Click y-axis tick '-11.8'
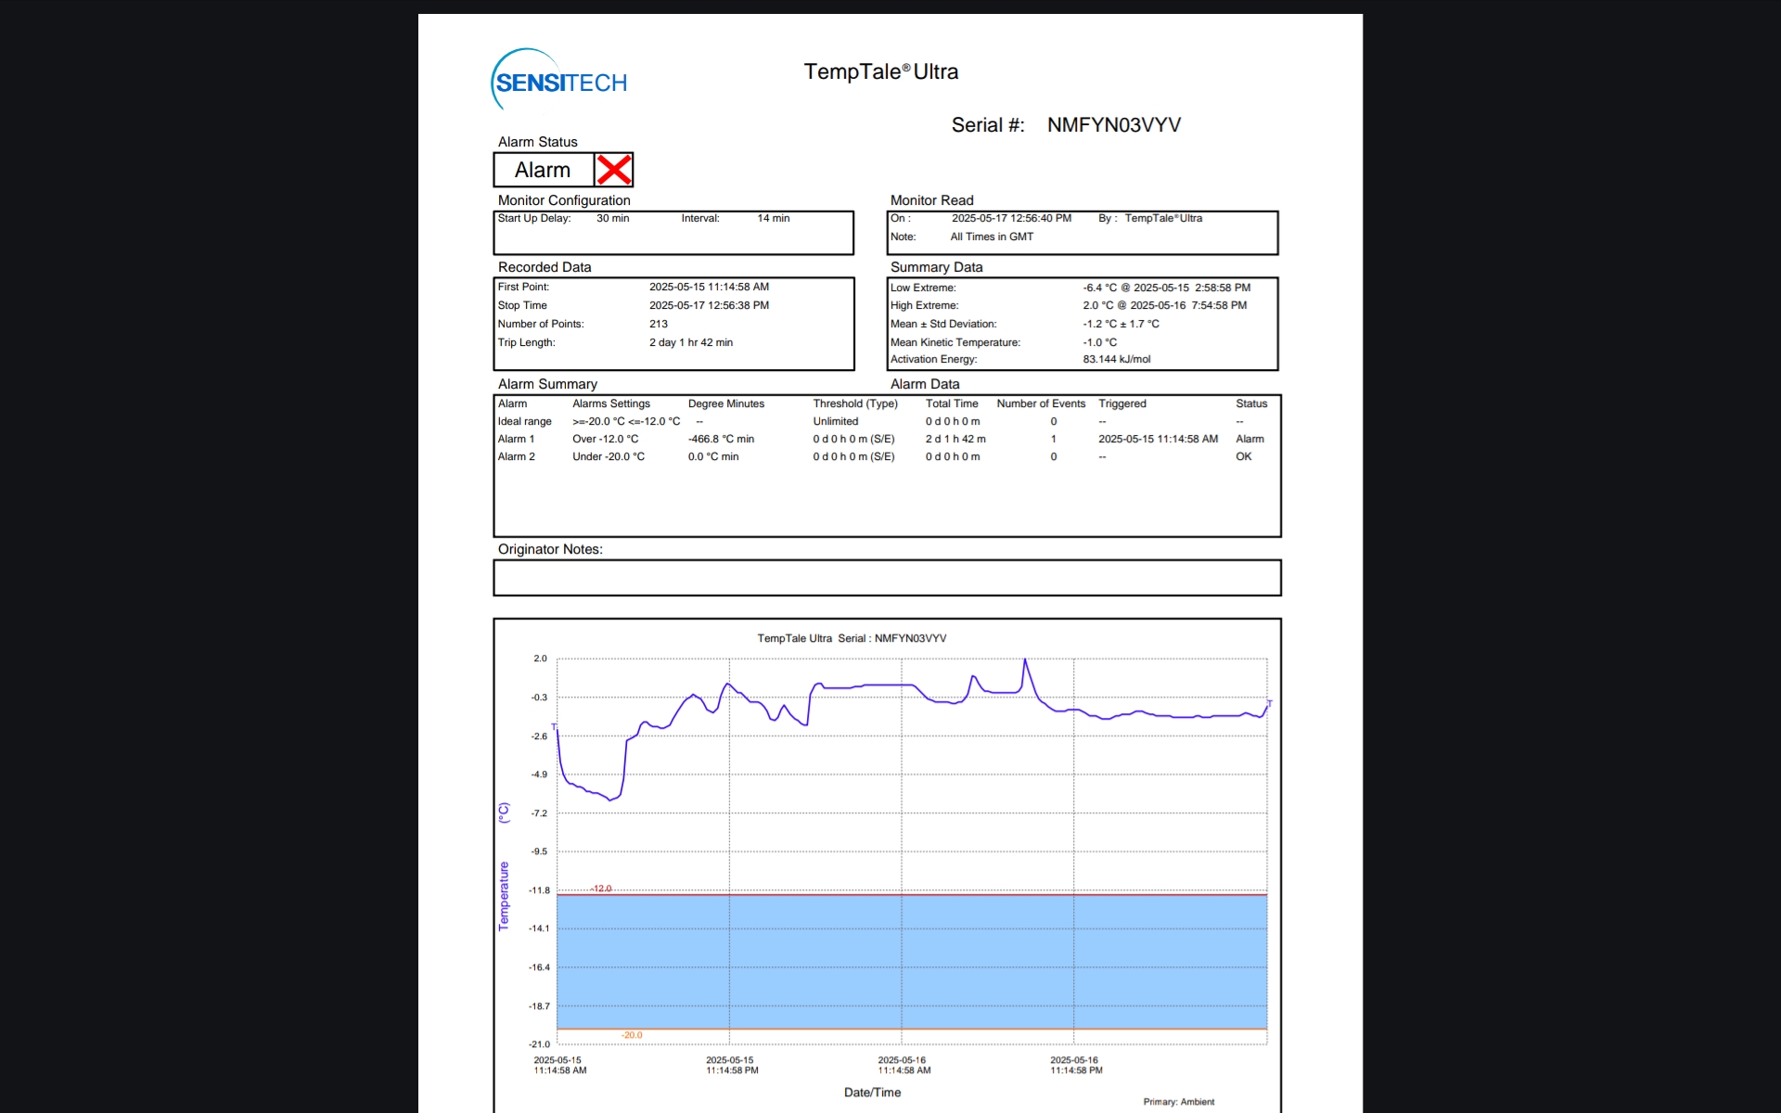The width and height of the screenshot is (1781, 1113). [x=539, y=890]
